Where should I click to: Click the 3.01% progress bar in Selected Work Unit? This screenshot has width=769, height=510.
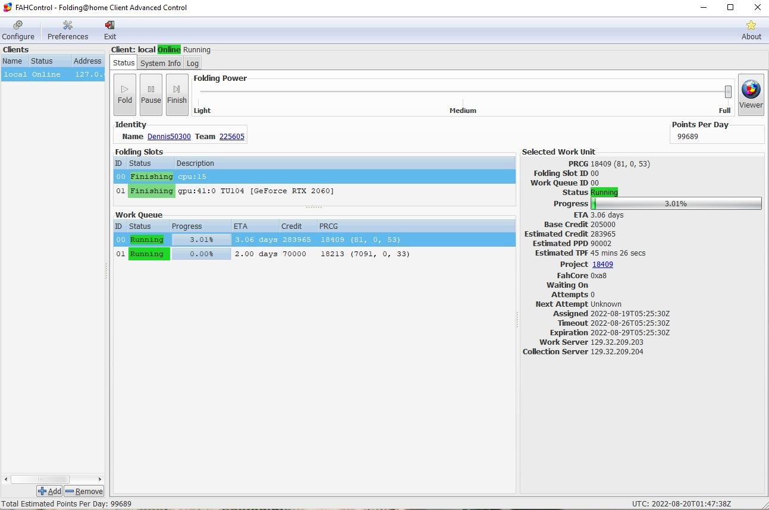(x=676, y=203)
